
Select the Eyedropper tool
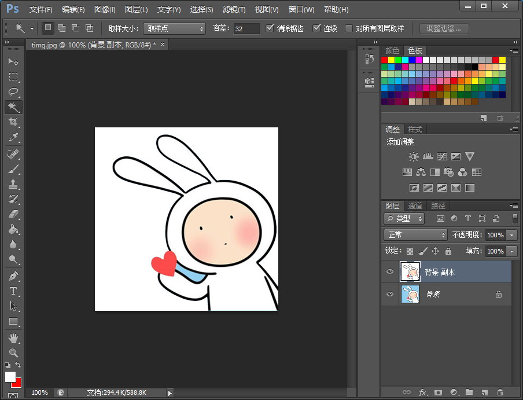click(13, 137)
